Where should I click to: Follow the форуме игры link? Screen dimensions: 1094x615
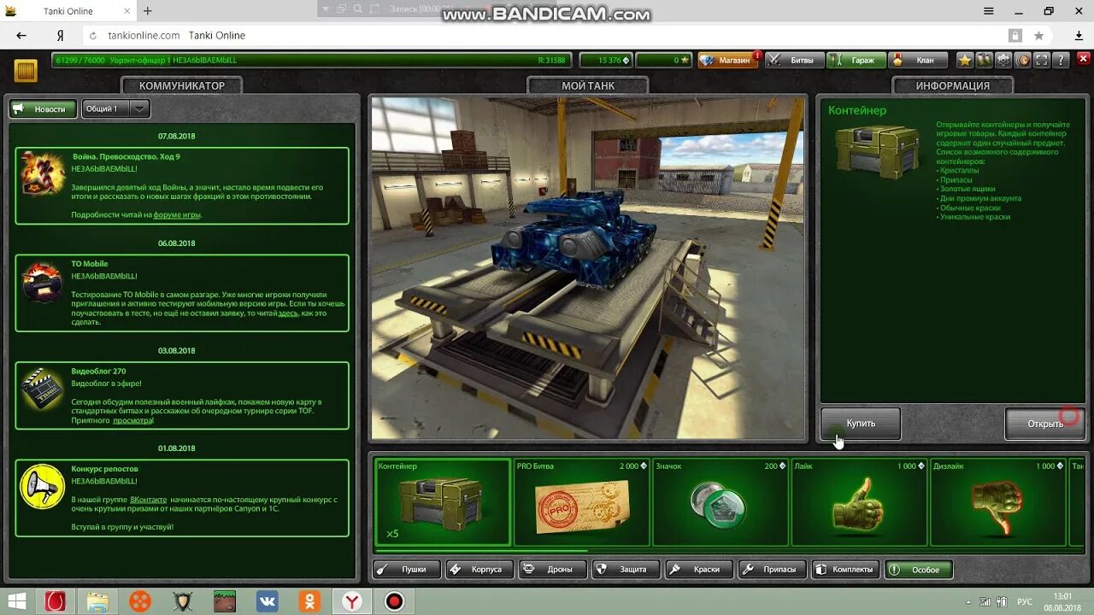(x=177, y=215)
